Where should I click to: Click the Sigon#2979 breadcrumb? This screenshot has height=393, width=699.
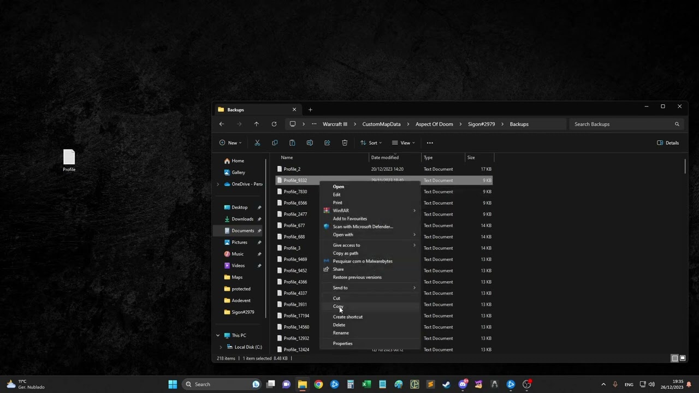pyautogui.click(x=481, y=124)
